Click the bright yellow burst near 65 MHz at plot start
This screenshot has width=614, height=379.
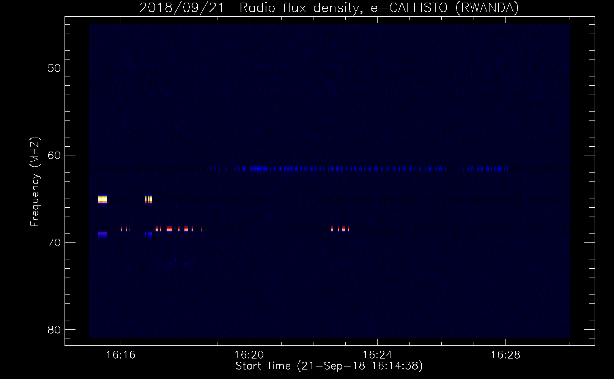point(102,199)
